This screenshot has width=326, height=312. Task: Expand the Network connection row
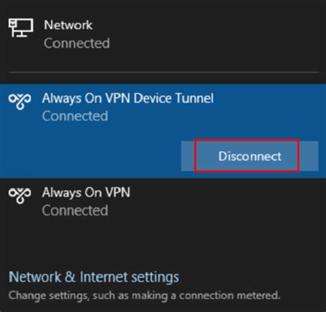coord(163,34)
